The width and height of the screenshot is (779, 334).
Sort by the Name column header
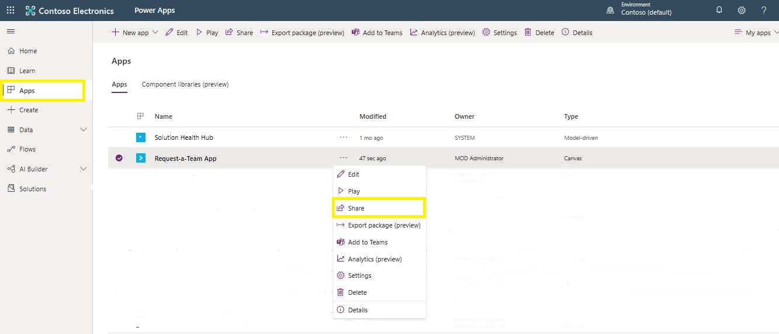coord(164,116)
